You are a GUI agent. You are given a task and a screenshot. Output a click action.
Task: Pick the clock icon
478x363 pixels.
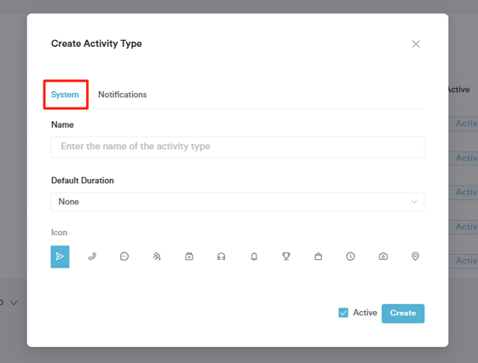point(350,256)
